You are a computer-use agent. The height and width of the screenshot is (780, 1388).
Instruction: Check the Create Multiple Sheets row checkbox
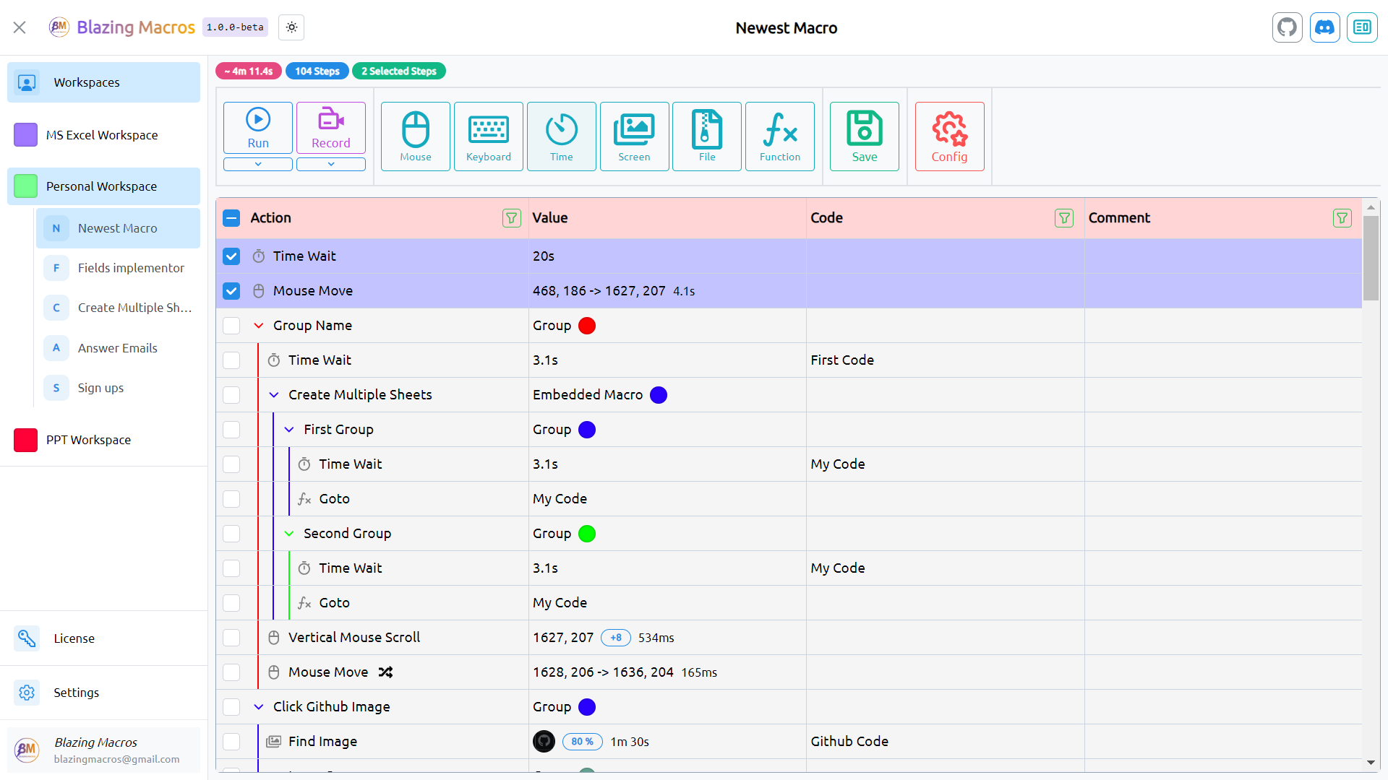[231, 395]
